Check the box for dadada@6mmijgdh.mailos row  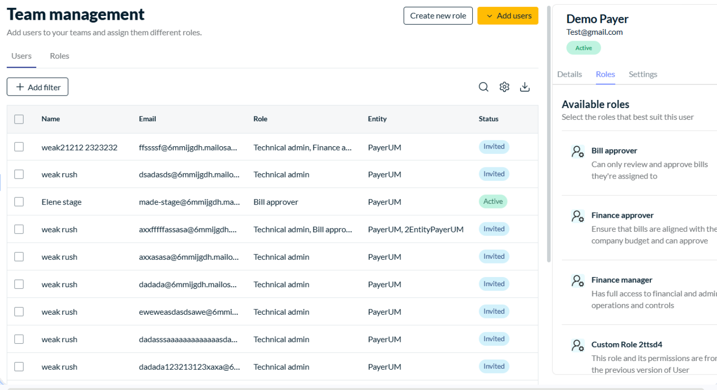19,284
